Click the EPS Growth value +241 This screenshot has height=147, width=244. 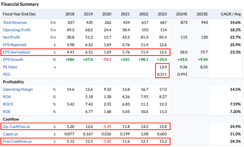pos(125,59)
